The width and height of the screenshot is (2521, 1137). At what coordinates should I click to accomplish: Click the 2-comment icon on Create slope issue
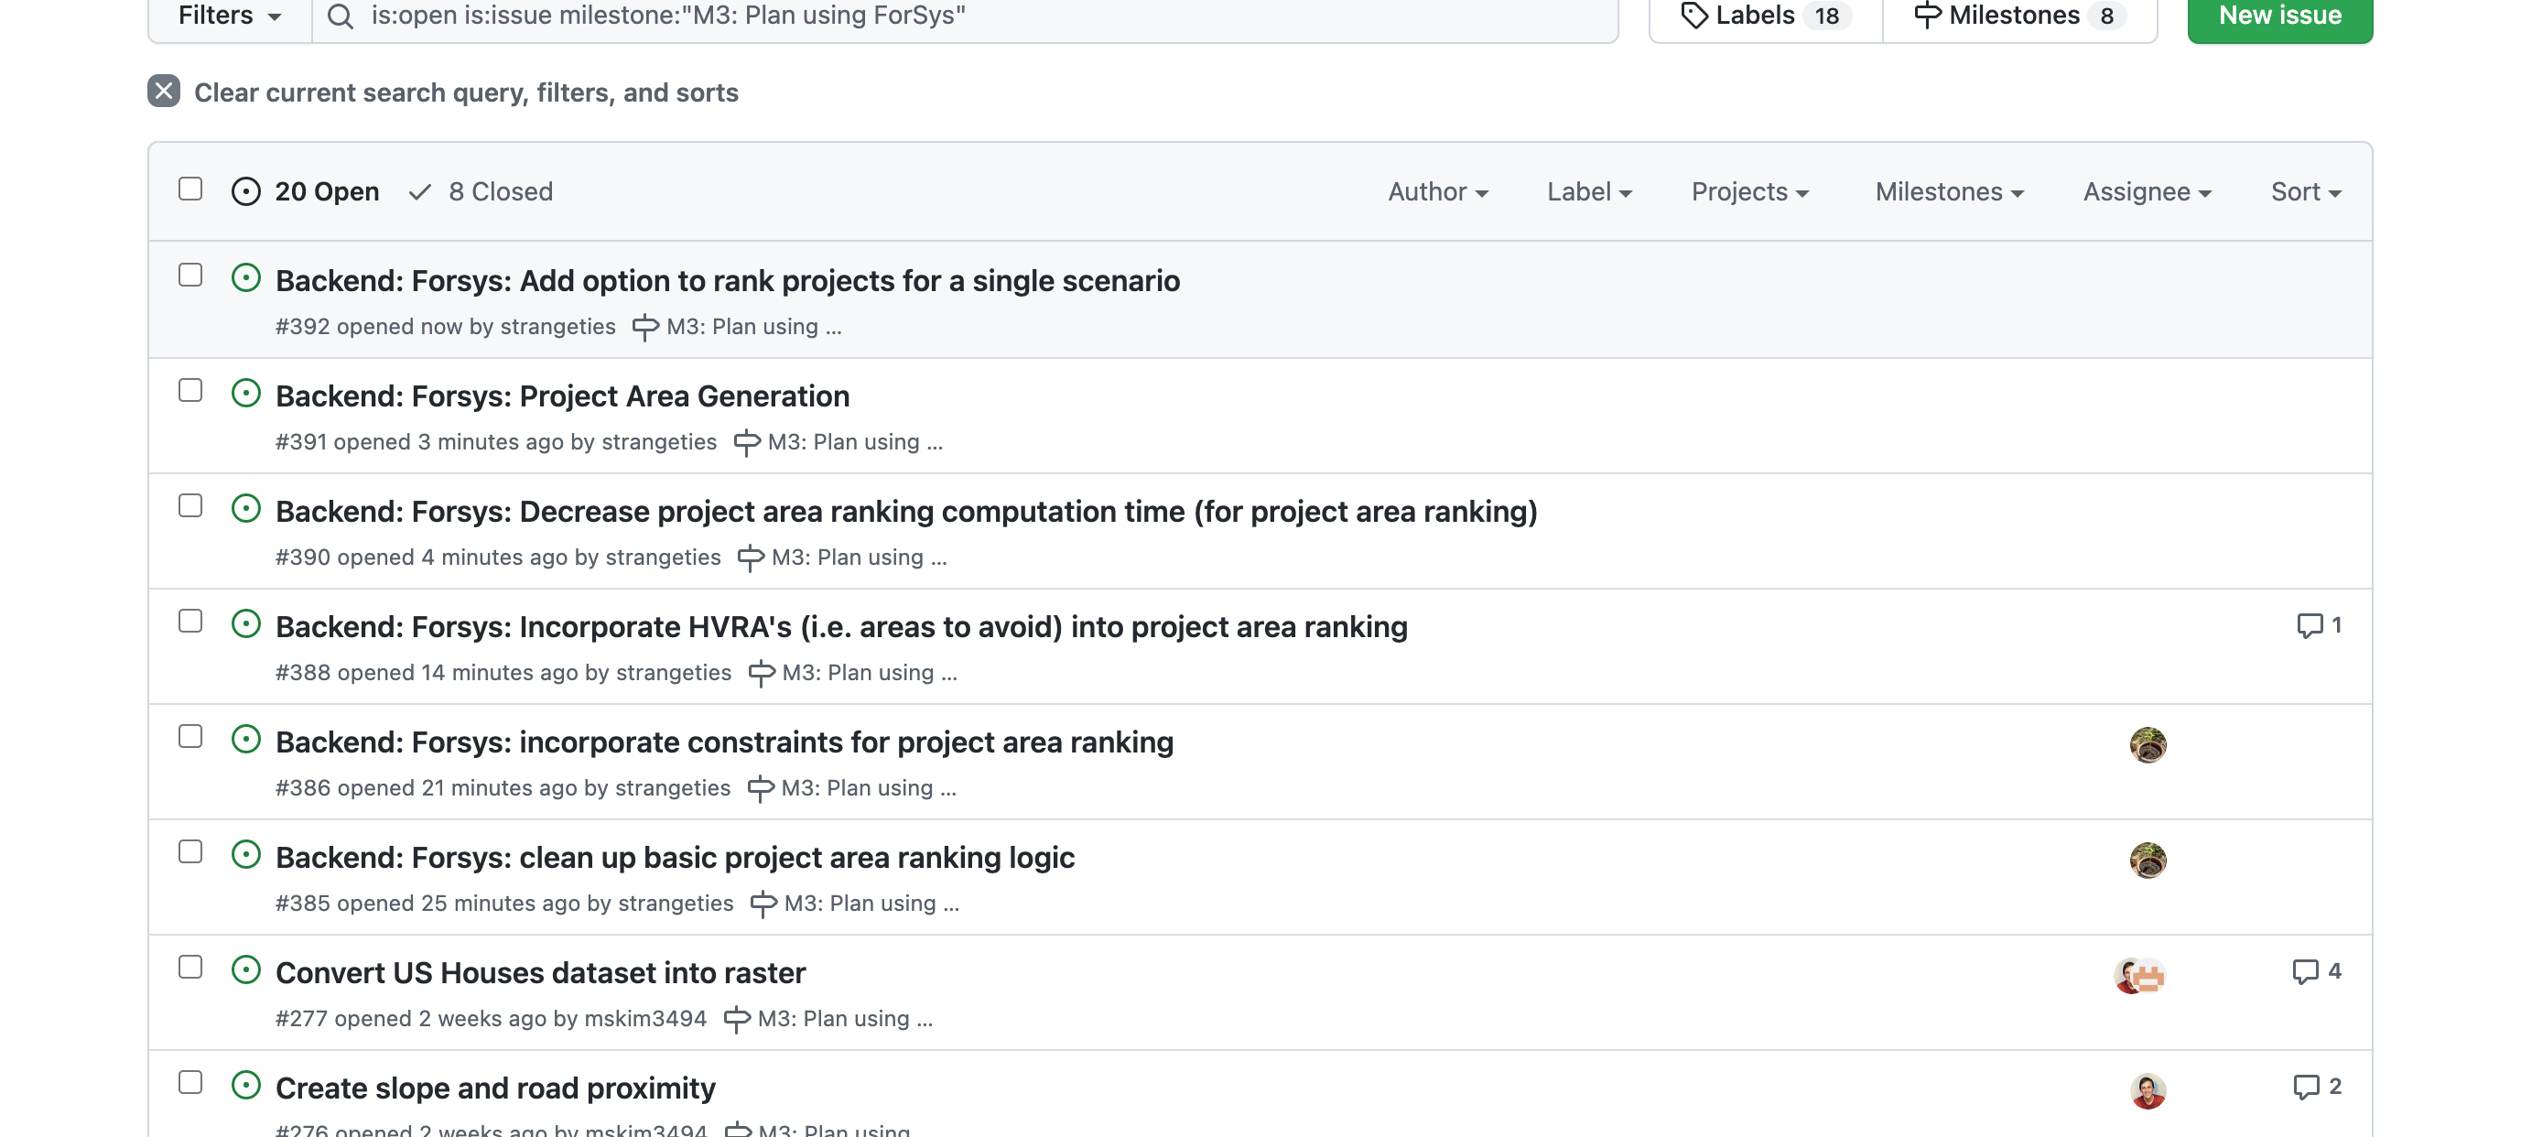point(2308,1086)
